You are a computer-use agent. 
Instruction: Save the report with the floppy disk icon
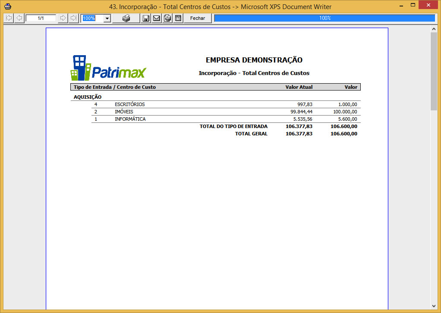pyautogui.click(x=146, y=18)
